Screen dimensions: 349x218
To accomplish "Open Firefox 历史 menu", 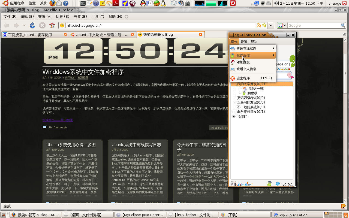I will click(62, 17).
